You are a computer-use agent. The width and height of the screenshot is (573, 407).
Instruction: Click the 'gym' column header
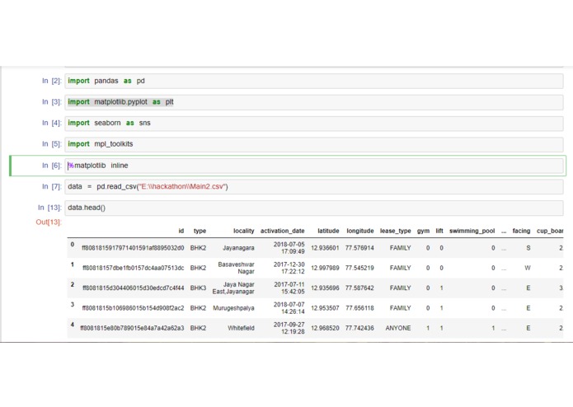tap(423, 231)
